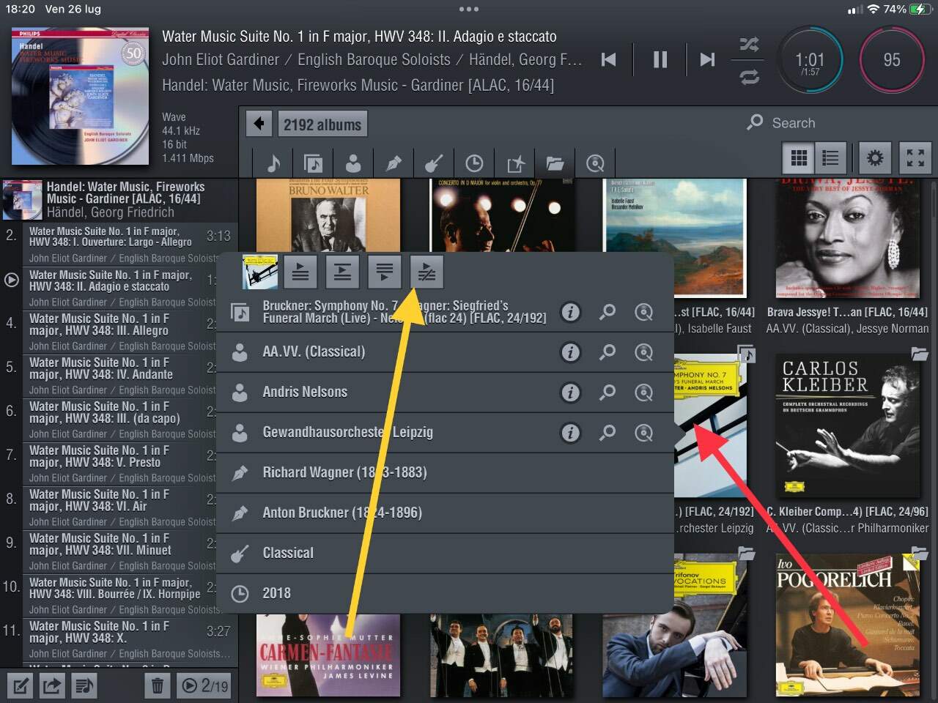The image size is (938, 703).
Task: Open folder browsing icon in toolbar
Action: [x=555, y=163]
